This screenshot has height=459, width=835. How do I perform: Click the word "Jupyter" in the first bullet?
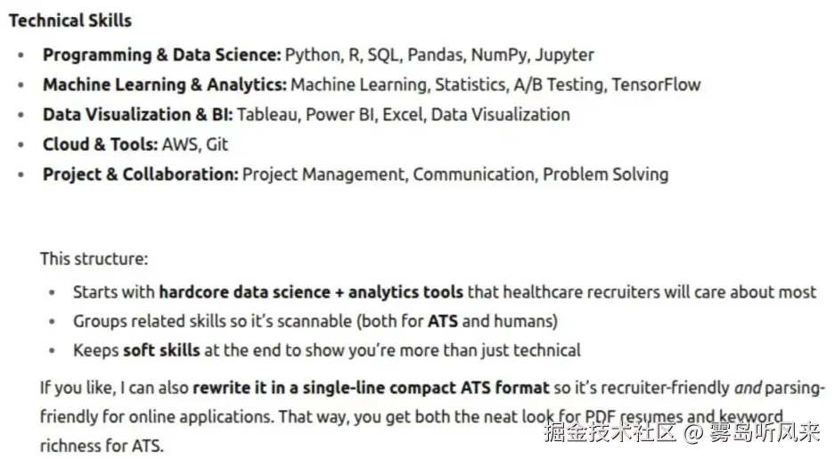564,55
